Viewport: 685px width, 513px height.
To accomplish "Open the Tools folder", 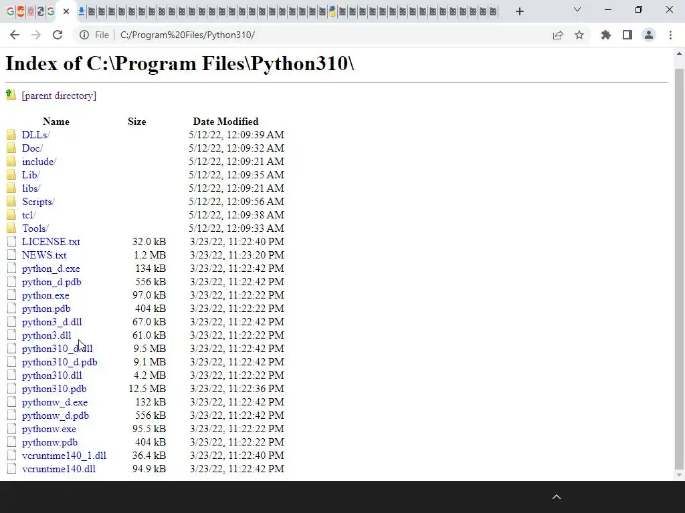I will pyautogui.click(x=35, y=228).
